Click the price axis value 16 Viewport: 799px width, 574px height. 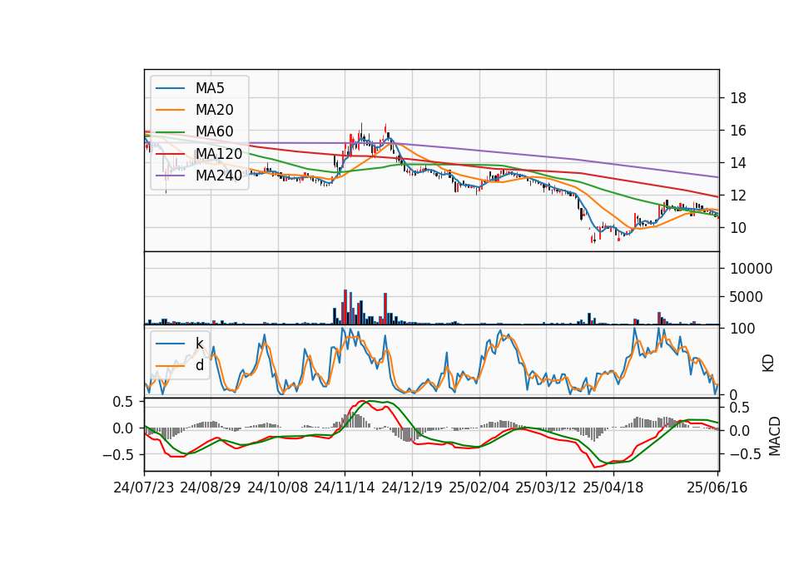point(738,131)
